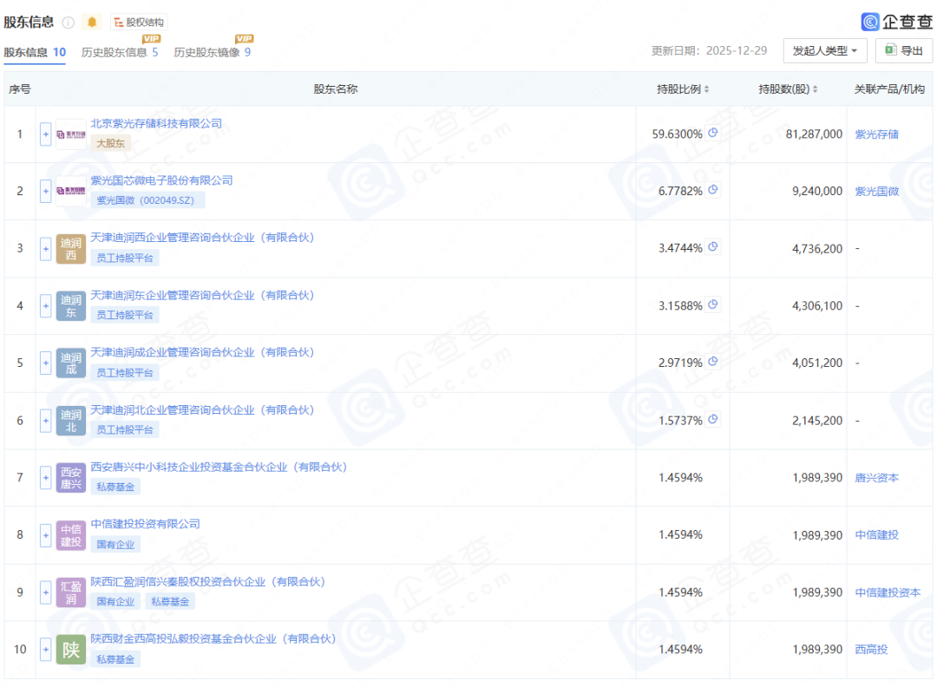Open 天津迪润东企业管理咨询合伙企业 link
Viewport: 937px width, 687px height.
pyautogui.click(x=202, y=295)
